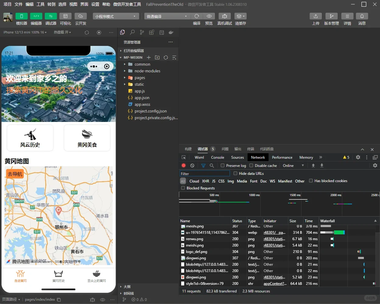Toggle Blocked Requests checkbox
The height and width of the screenshot is (304, 380).
click(183, 188)
